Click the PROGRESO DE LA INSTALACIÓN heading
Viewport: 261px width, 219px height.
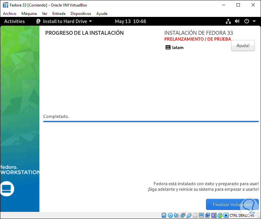(x=84, y=33)
